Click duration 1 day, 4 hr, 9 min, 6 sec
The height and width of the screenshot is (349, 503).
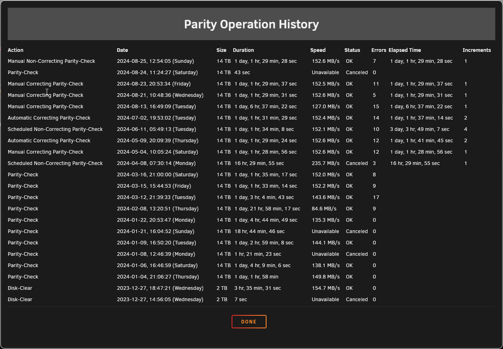click(263, 266)
